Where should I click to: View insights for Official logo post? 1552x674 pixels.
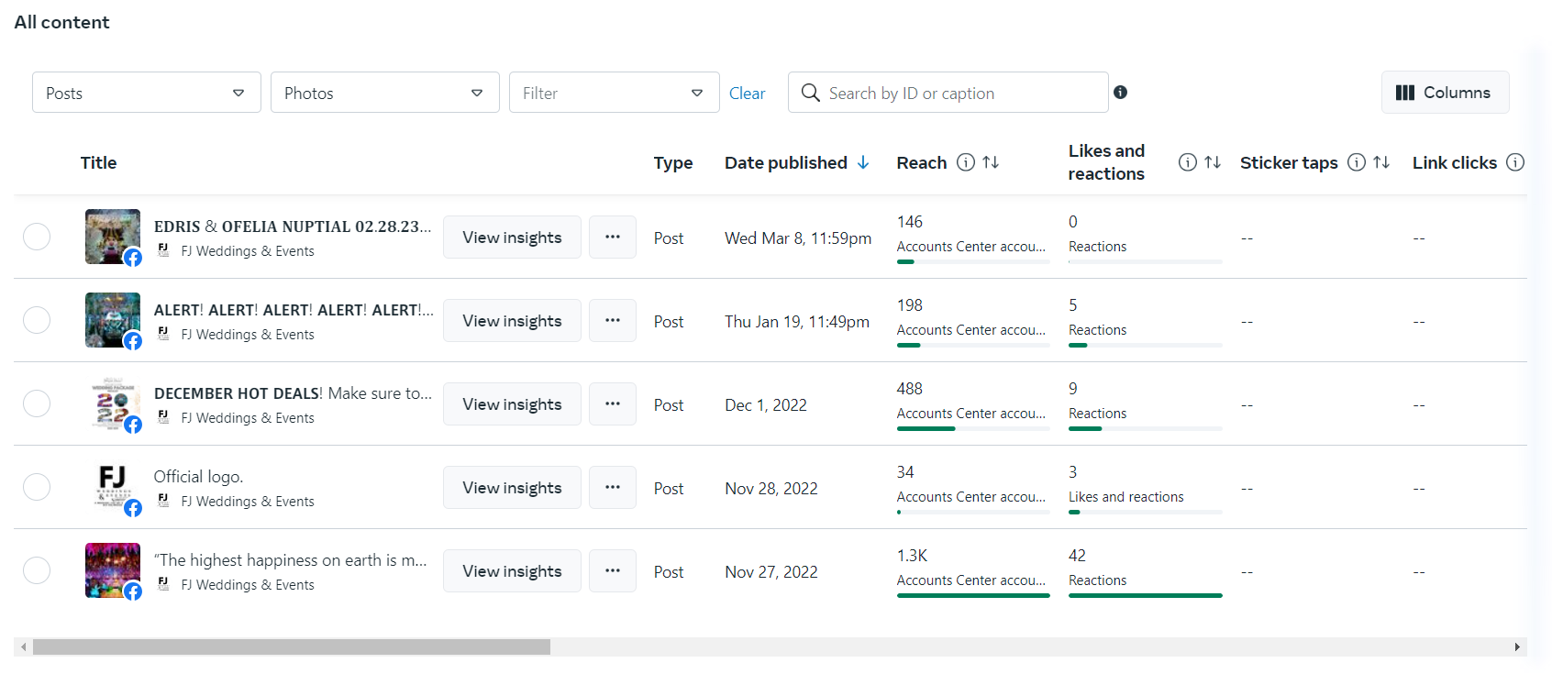point(512,488)
